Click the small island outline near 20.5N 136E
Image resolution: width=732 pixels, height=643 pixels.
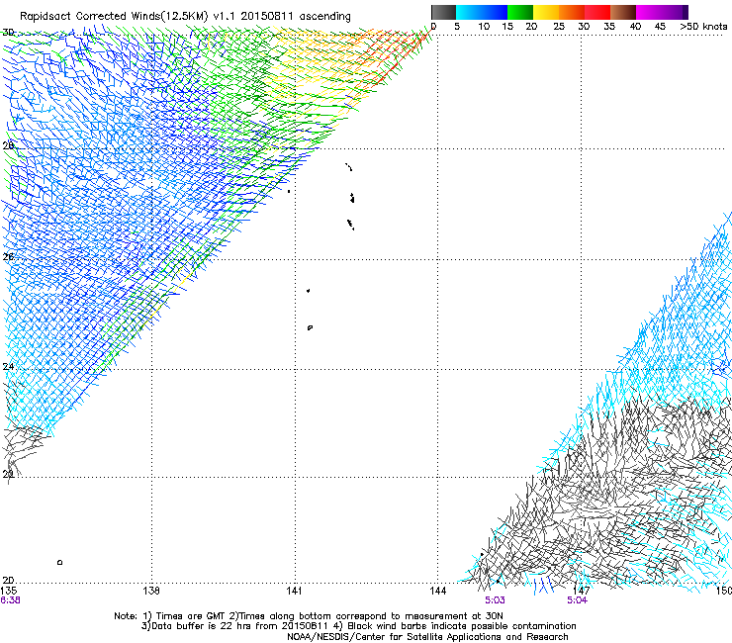coord(59,562)
